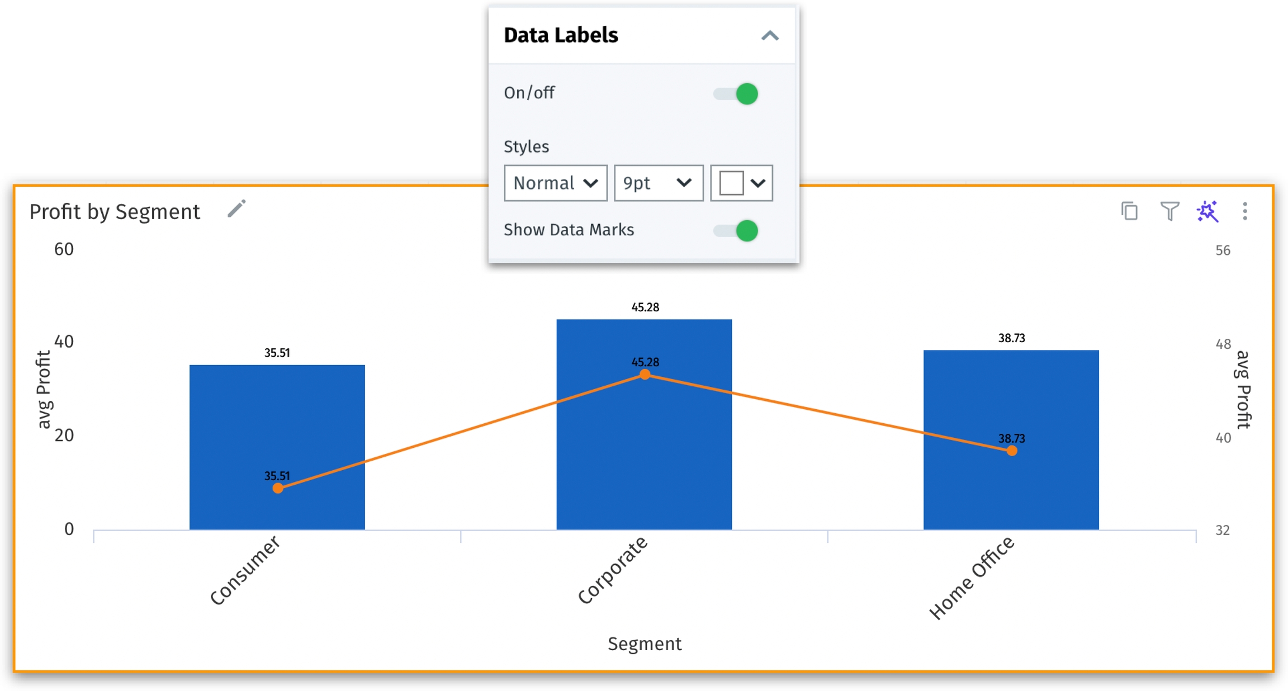Select the Consumer bar in chart
This screenshot has height=691, width=1288.
[277, 447]
